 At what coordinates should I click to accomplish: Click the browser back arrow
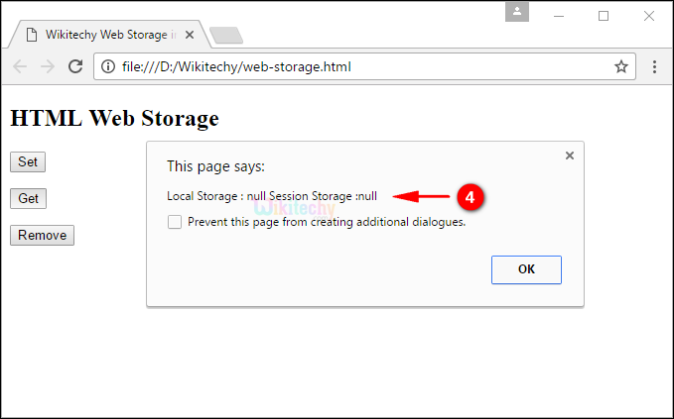coord(20,67)
